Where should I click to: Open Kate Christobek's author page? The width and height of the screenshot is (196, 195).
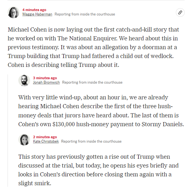46,141
